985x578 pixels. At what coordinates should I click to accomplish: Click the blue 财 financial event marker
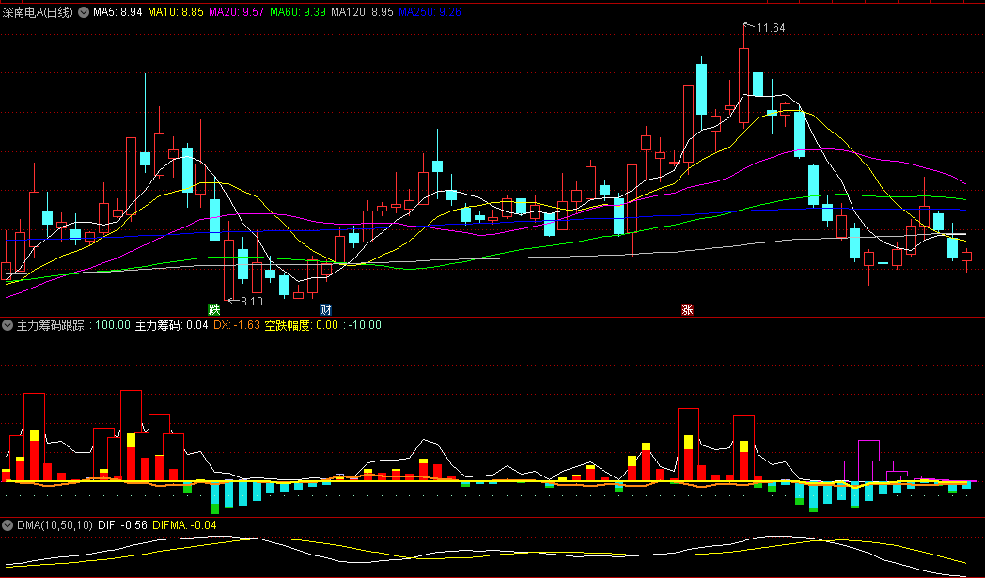pos(325,309)
